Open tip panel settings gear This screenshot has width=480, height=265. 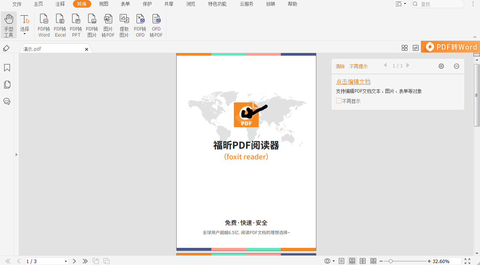point(441,66)
